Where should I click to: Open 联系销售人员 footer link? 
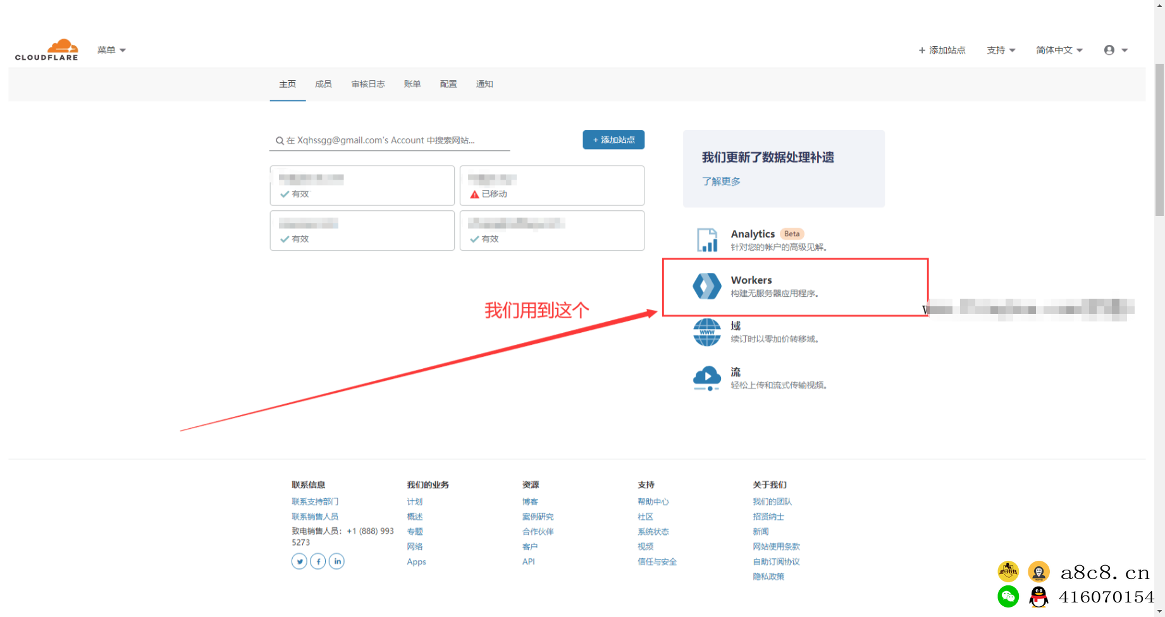pyautogui.click(x=315, y=517)
